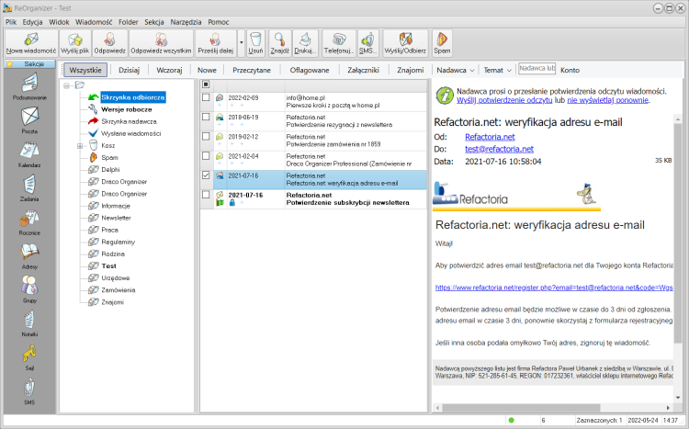Viewport: 689px width, 429px height.
Task: Check the 2019-02-12 message checkbox
Action: [206, 136]
